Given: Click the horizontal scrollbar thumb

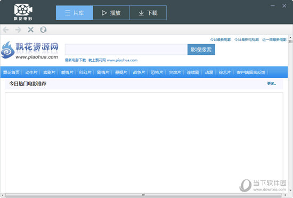Looking at the screenshot, I should 143,195.
